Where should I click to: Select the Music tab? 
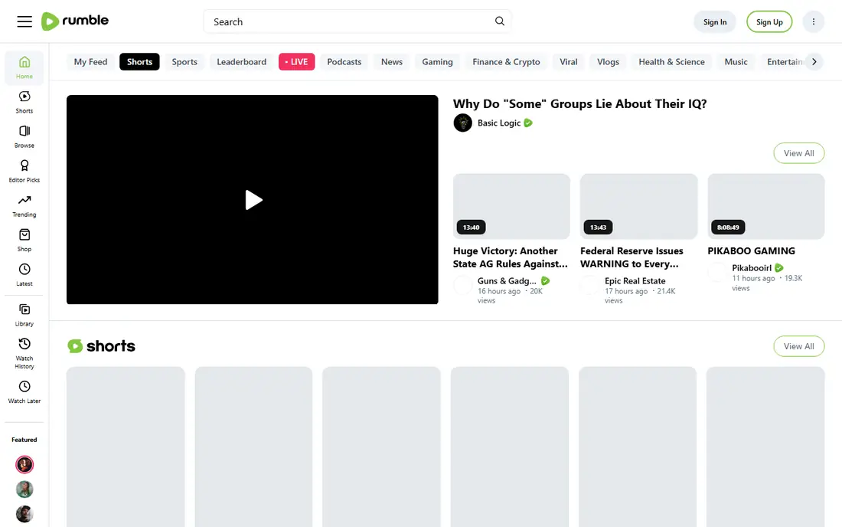coord(736,62)
